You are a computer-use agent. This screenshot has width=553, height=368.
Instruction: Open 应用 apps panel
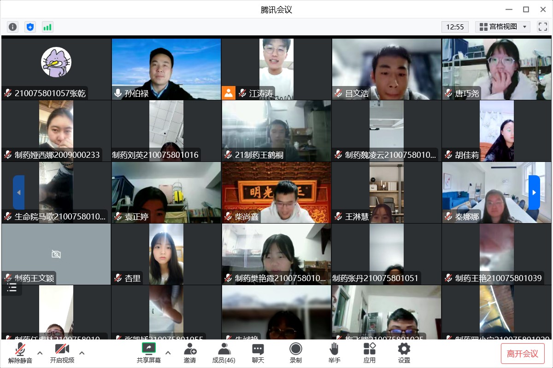click(369, 353)
